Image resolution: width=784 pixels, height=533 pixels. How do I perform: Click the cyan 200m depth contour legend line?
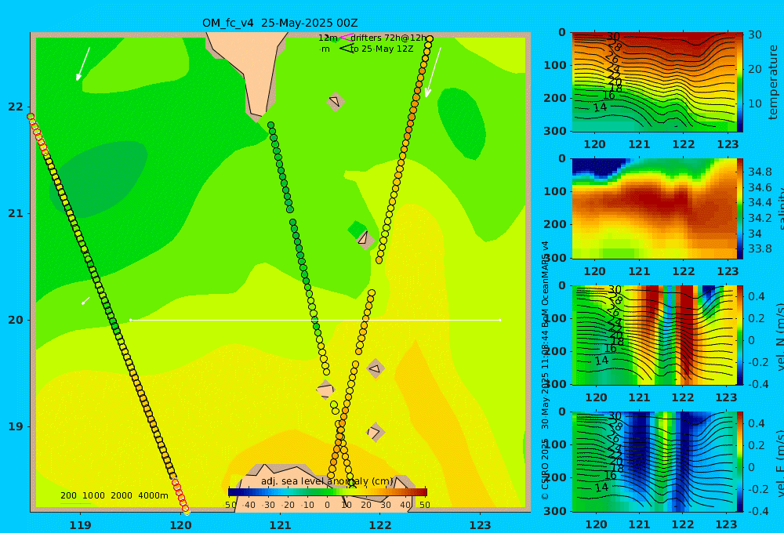coord(75,503)
